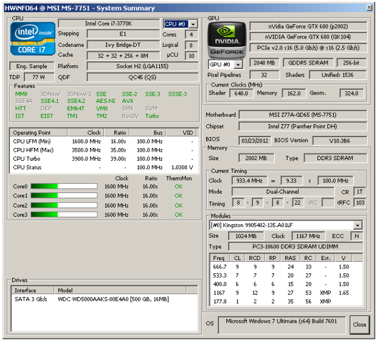This screenshot has height=341, width=377.
Task: Click the Turbo feature label
Action: click(x=152, y=116)
